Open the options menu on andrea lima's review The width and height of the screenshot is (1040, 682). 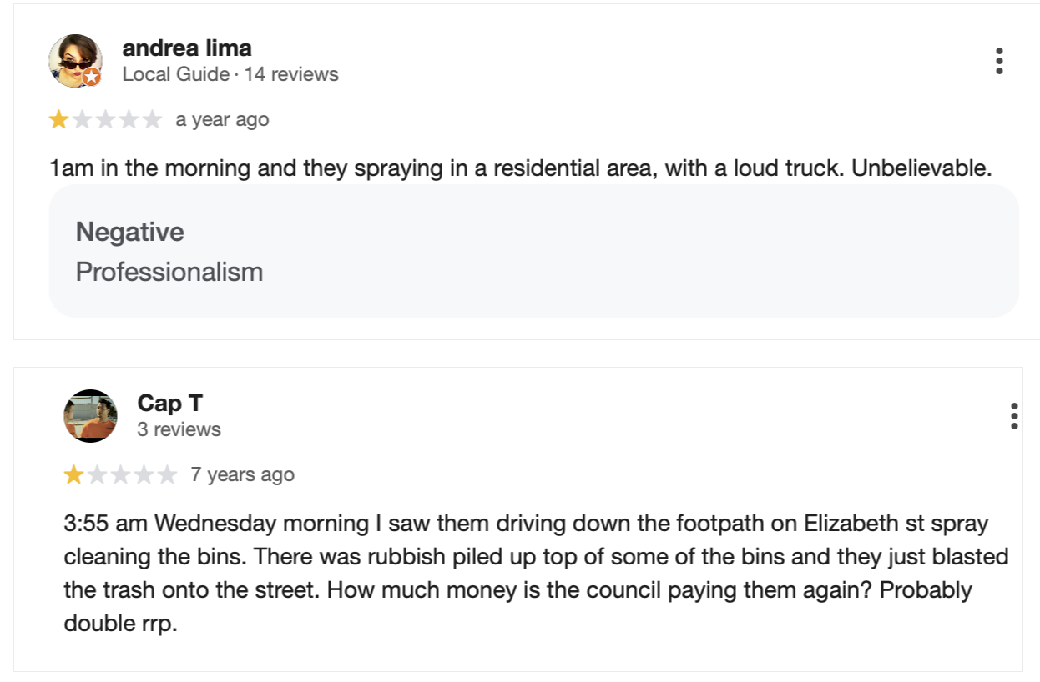999,61
